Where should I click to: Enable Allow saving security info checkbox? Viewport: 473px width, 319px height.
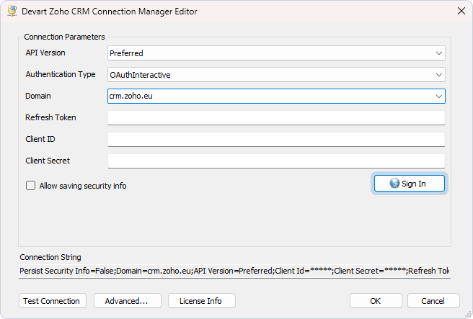[30, 186]
